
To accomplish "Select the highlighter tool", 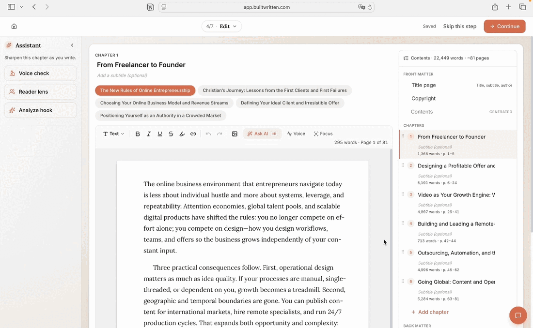I will click(182, 134).
